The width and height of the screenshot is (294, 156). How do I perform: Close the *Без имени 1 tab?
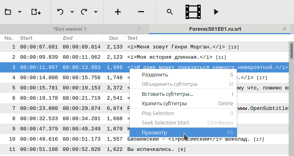139,29
